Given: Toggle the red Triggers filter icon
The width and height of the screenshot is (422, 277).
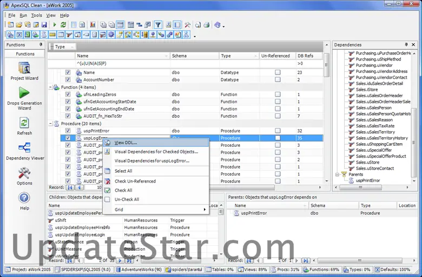Looking at the screenshot, I should 69,35.
